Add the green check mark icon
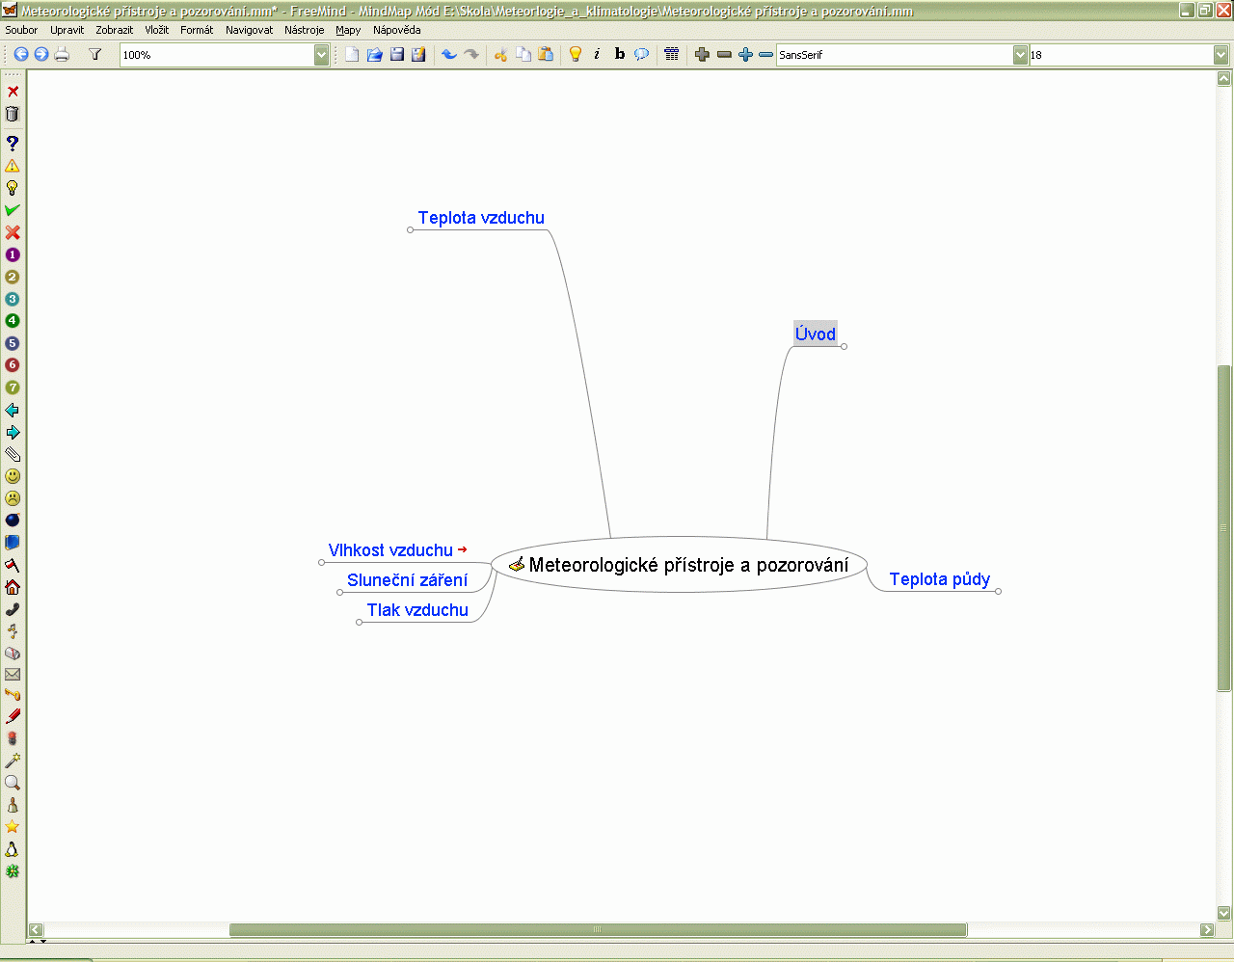Image resolution: width=1234 pixels, height=962 pixels. click(x=13, y=210)
